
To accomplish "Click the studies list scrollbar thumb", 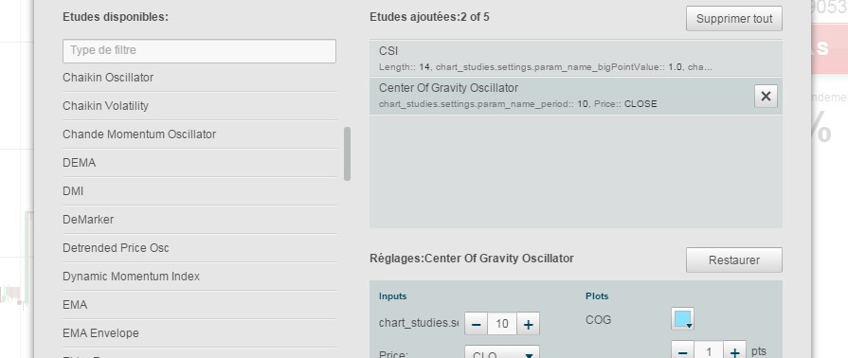I will pos(347,153).
